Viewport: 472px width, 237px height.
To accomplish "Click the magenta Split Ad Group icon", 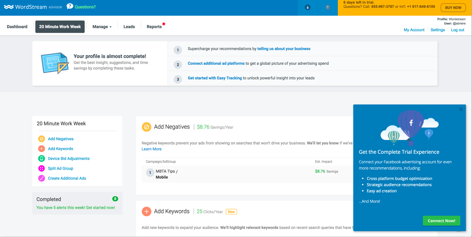I will (41, 168).
